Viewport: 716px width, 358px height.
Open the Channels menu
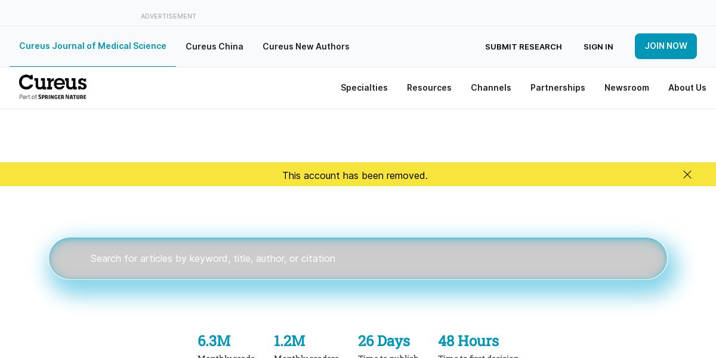tap(491, 88)
